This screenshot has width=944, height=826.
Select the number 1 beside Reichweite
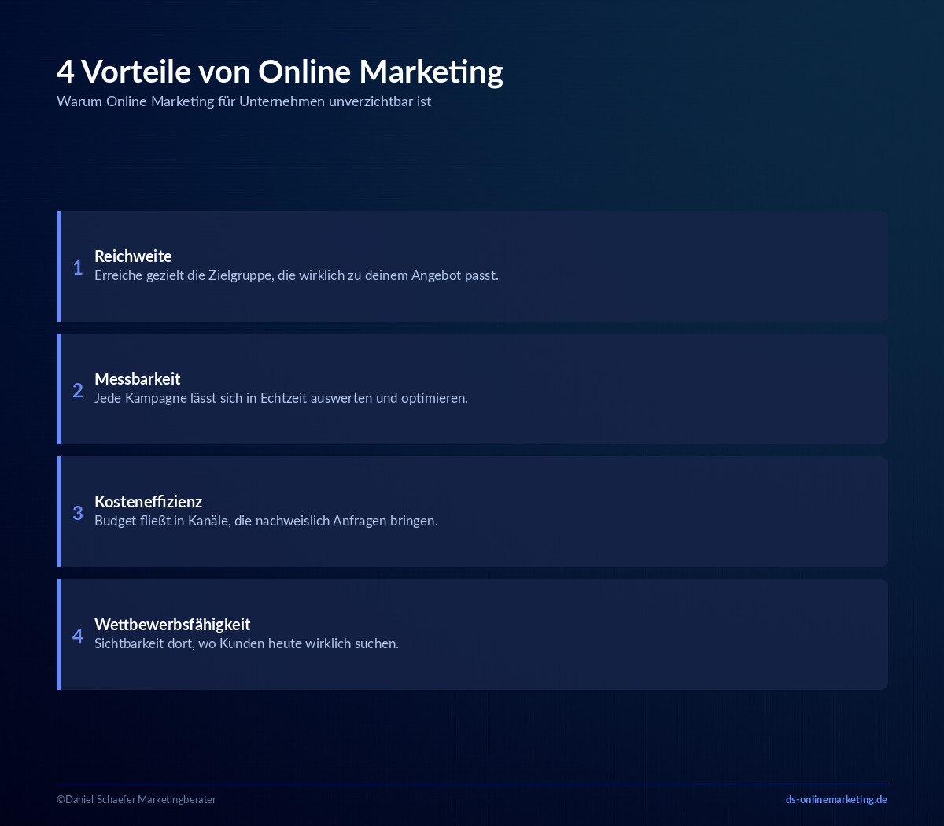point(78,268)
